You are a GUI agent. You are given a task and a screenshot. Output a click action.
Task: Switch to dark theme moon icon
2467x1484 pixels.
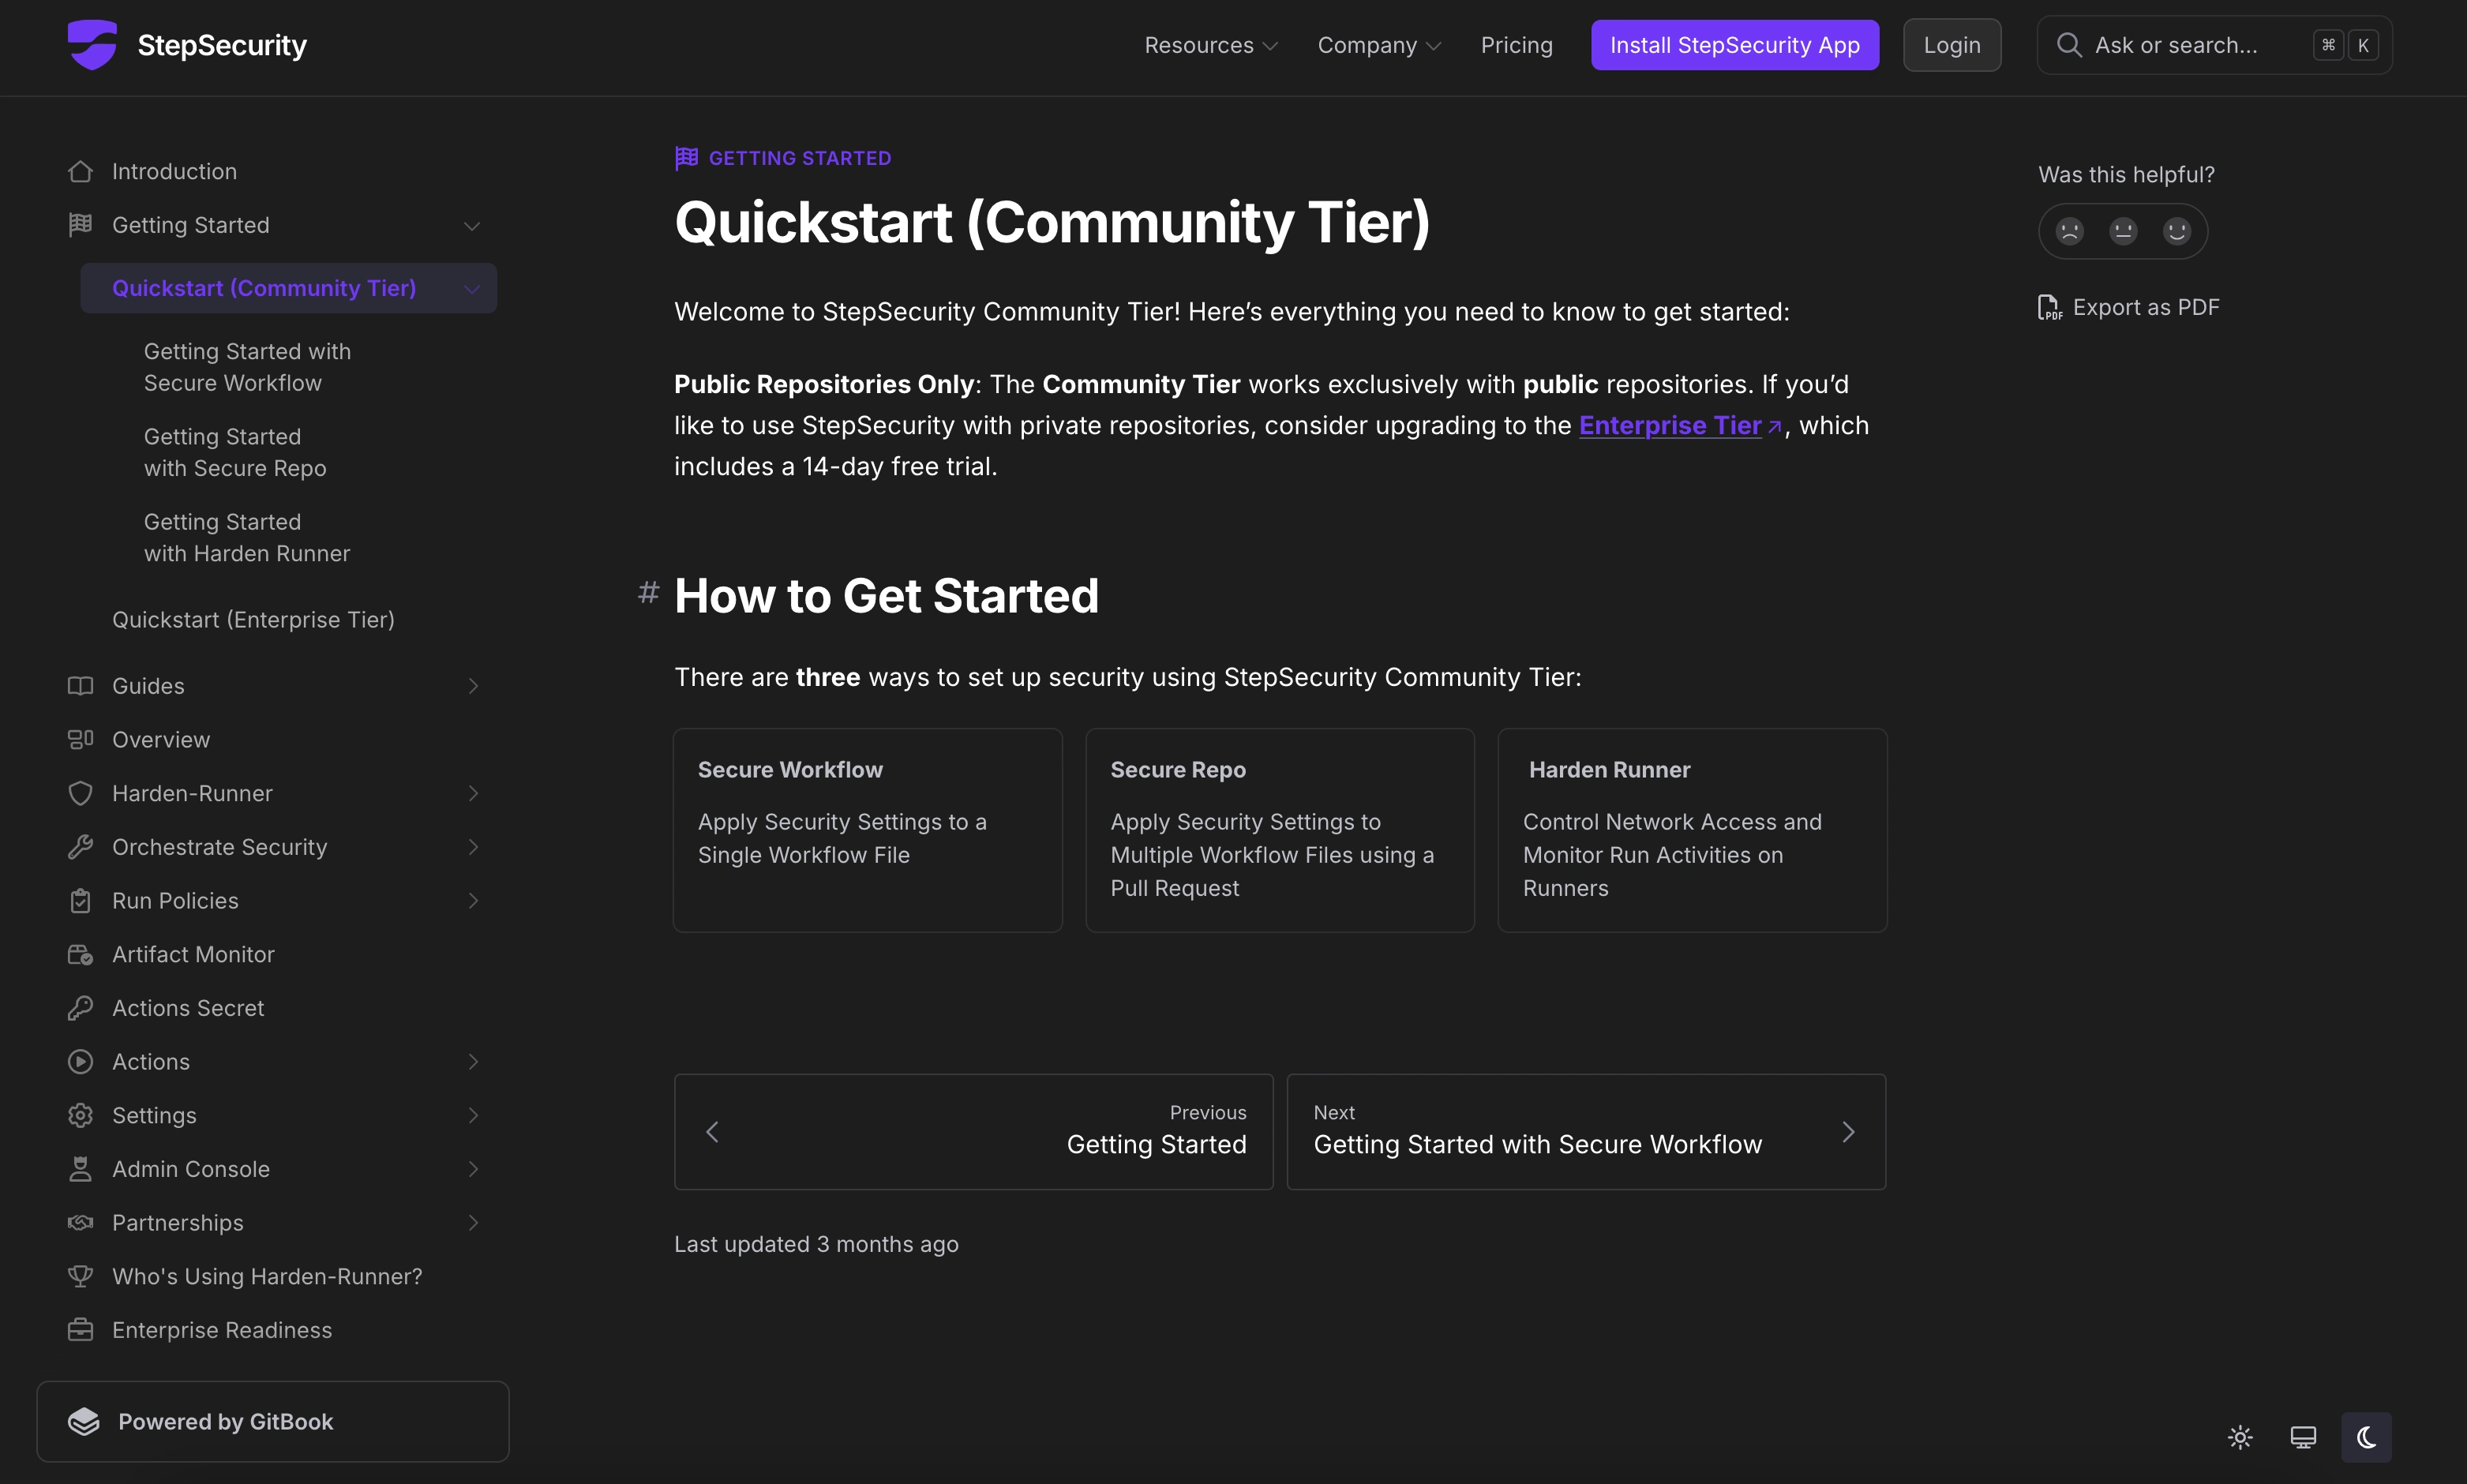click(2366, 1437)
